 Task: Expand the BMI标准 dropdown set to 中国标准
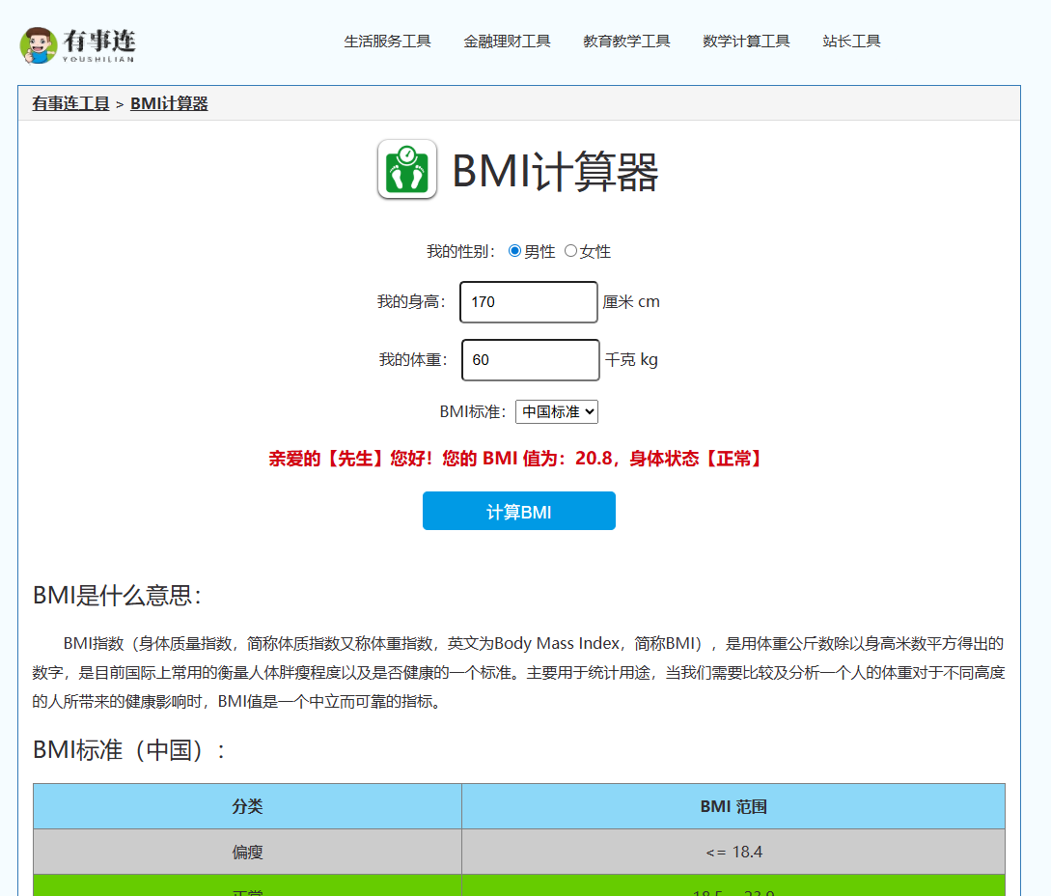click(x=557, y=411)
